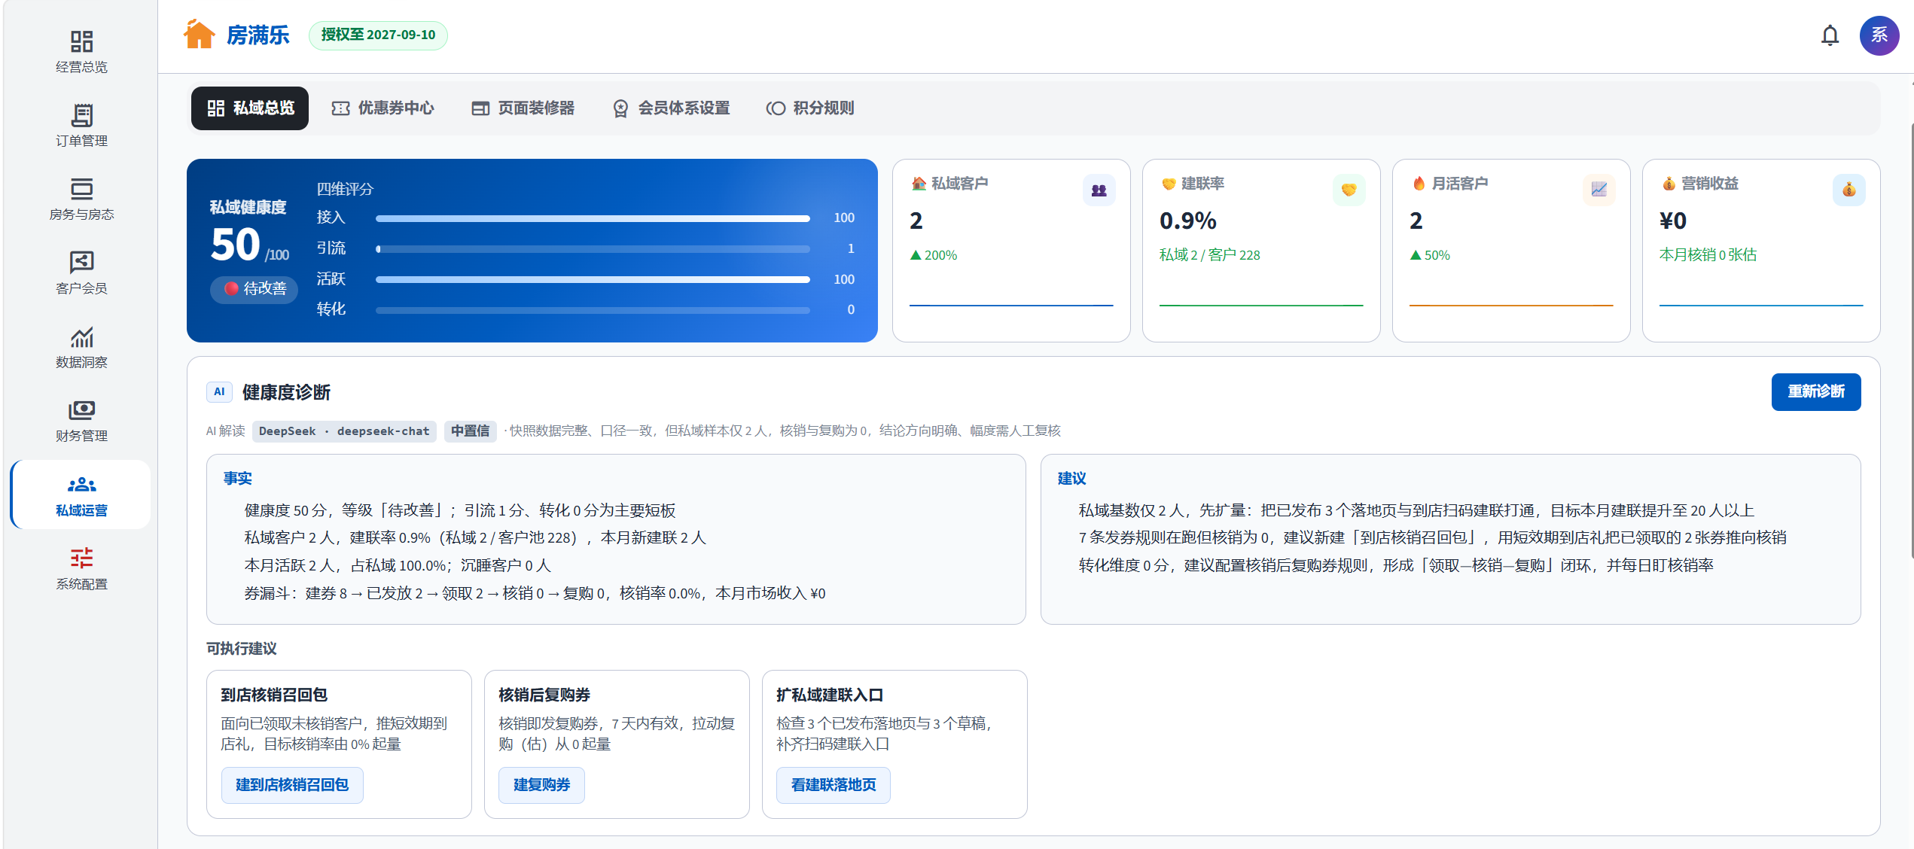Click the 转化 score progress bar
This screenshot has width=1914, height=849.
(593, 310)
